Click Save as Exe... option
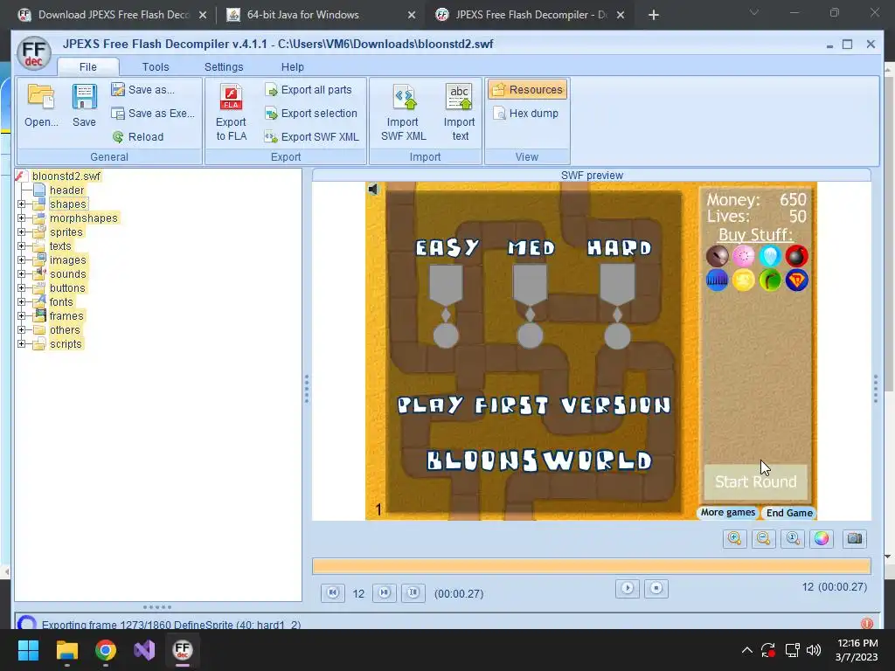This screenshot has height=671, width=895. click(x=153, y=114)
